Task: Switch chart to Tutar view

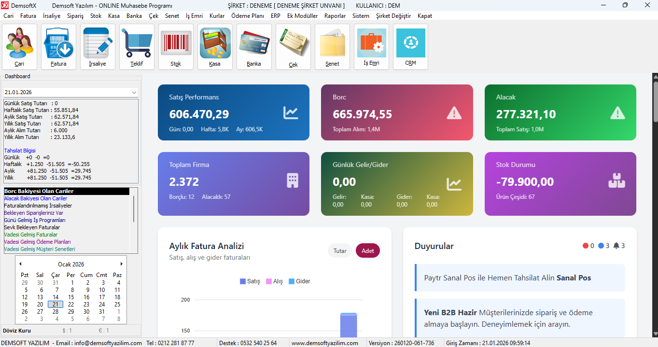Action: click(340, 251)
